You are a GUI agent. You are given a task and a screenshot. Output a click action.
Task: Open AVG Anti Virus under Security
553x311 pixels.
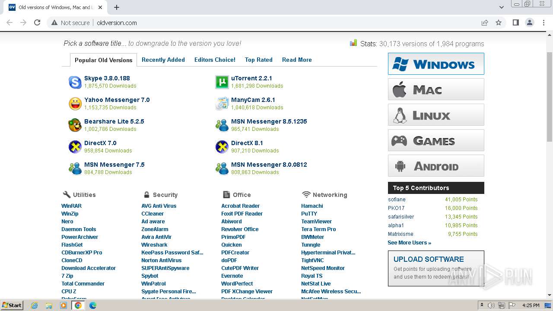159,206
